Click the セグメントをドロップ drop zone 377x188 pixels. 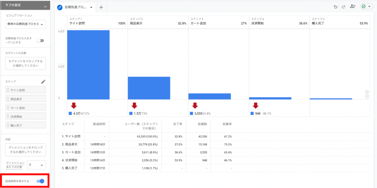coord(26,63)
